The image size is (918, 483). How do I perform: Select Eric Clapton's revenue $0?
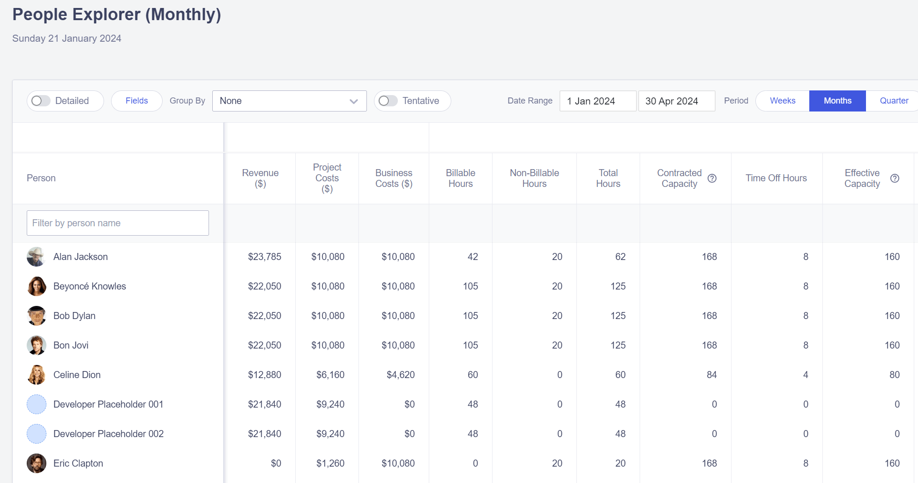276,463
